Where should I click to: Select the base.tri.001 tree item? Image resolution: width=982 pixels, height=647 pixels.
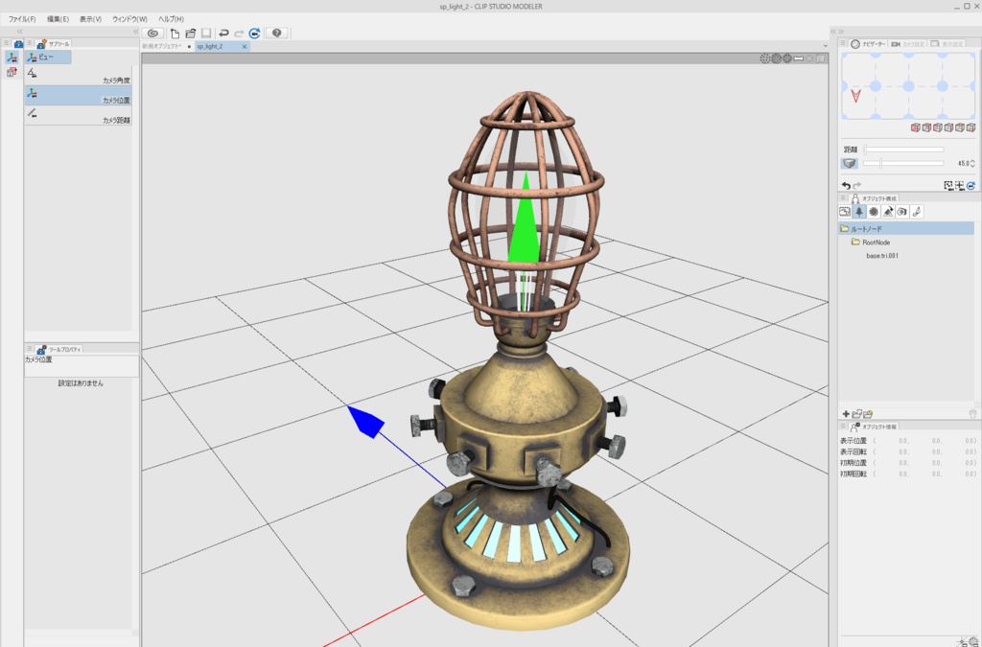click(882, 256)
